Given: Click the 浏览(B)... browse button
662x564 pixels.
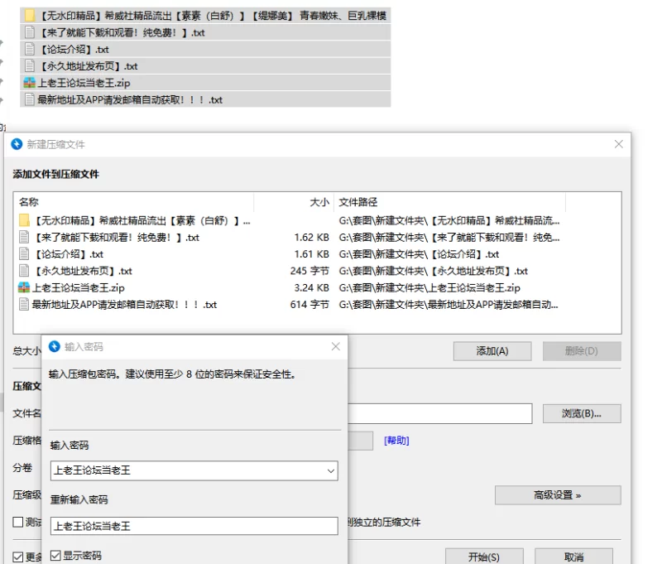Looking at the screenshot, I should click(582, 413).
